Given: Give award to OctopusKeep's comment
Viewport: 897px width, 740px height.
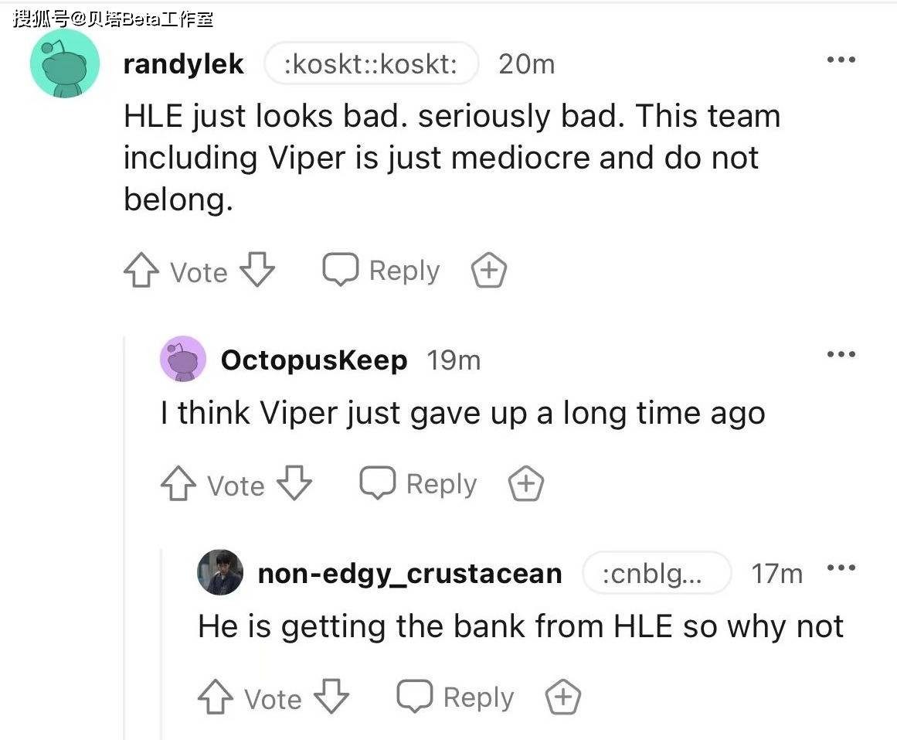Looking at the screenshot, I should (x=526, y=483).
